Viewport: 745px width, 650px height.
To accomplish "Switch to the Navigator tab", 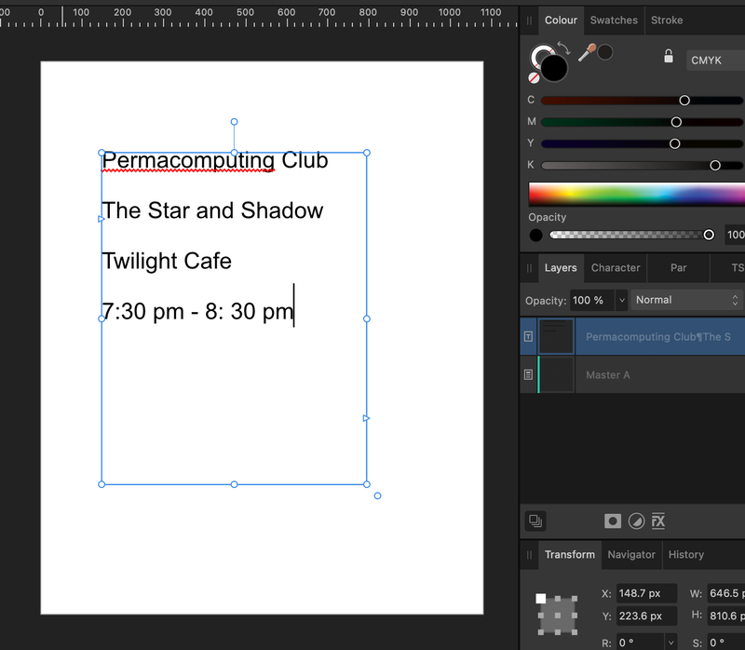I will pyautogui.click(x=631, y=555).
